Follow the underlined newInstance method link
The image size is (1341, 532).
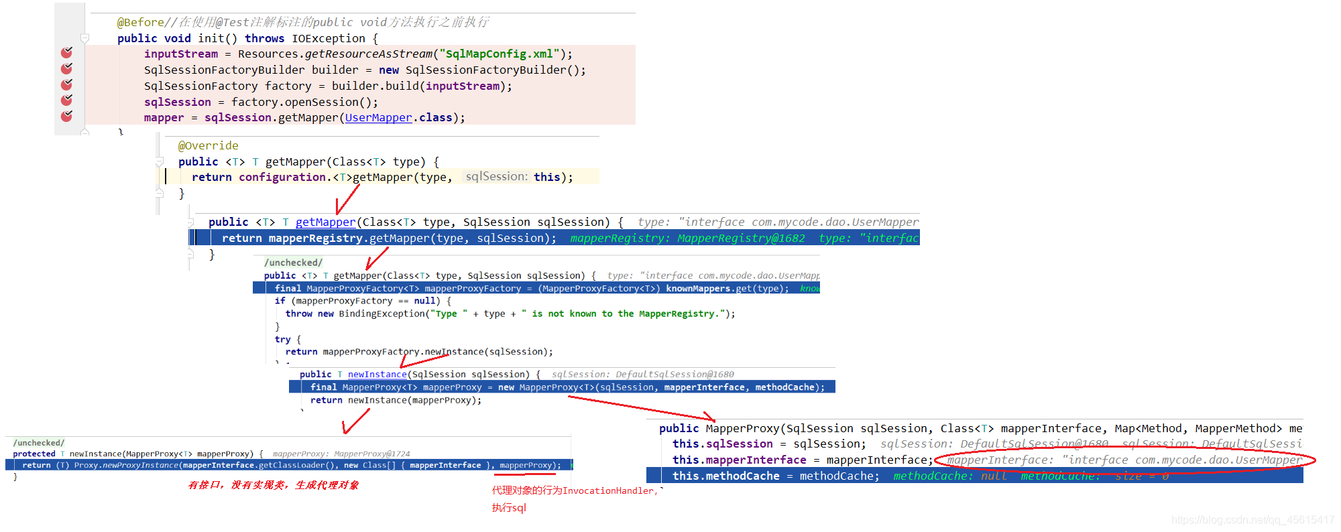coord(377,375)
